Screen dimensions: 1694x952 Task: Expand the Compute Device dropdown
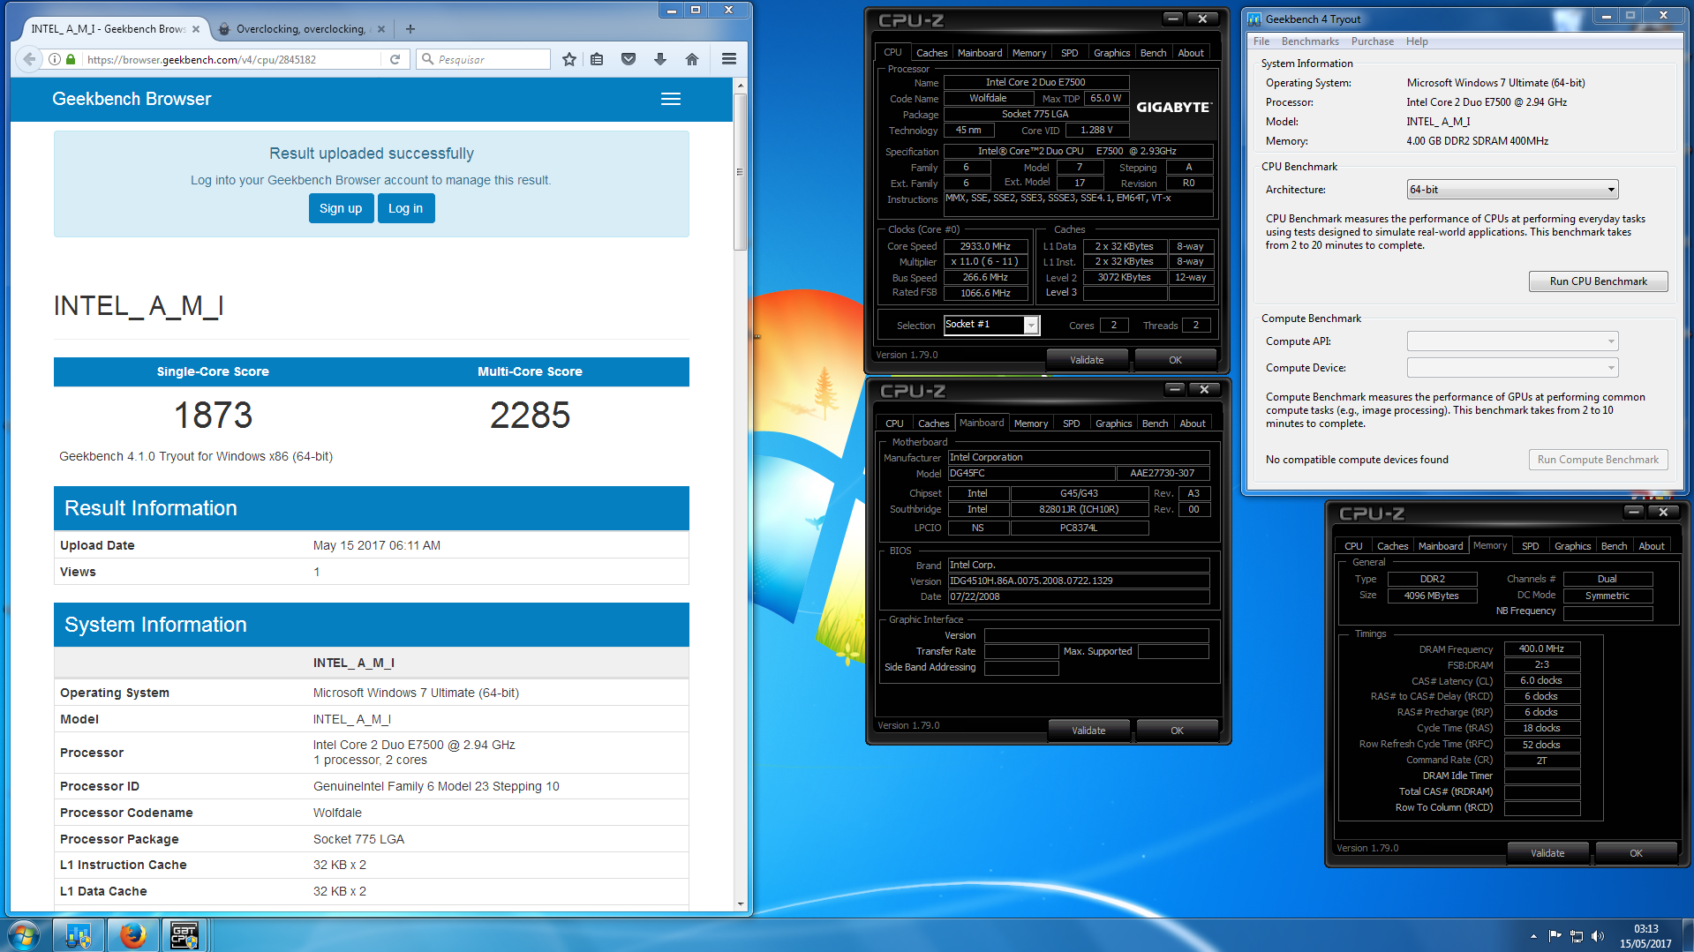pyautogui.click(x=1512, y=368)
